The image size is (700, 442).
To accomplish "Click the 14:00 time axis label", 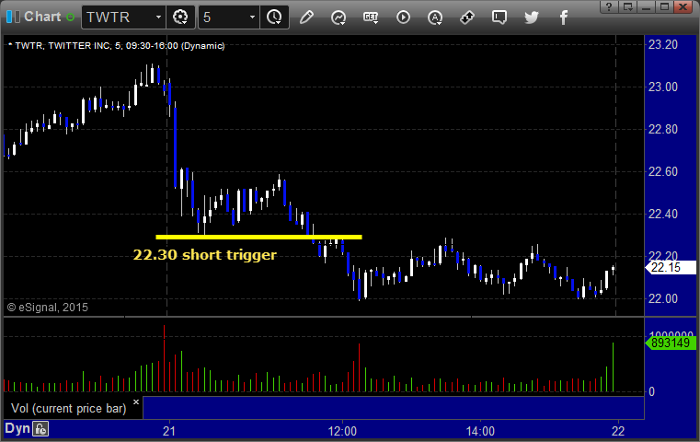I will 480,431.
